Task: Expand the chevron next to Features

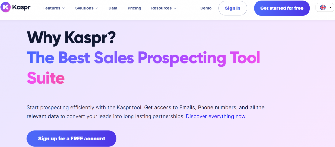Action: point(63,8)
